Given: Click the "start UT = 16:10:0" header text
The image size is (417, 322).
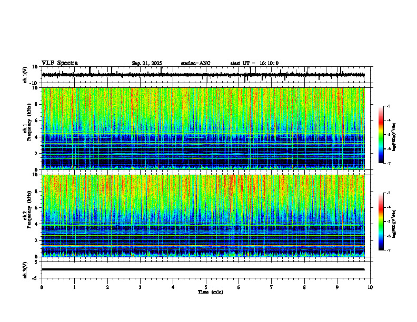Looking at the screenshot, I should point(254,63).
